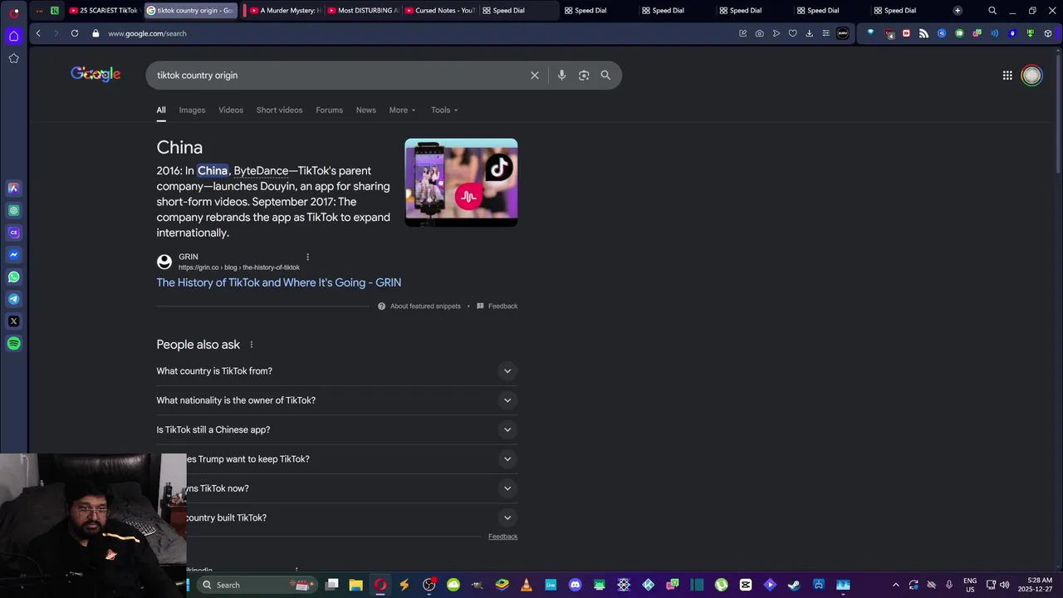Click the address bar URL
The image size is (1063, 598).
pos(147,33)
